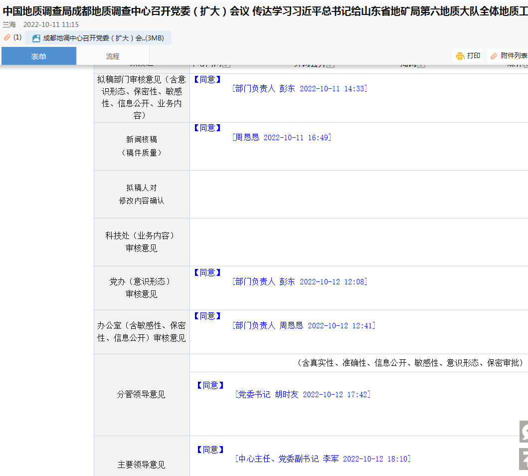Click 【同意】 in the 分管领导意见 row

click(210, 385)
